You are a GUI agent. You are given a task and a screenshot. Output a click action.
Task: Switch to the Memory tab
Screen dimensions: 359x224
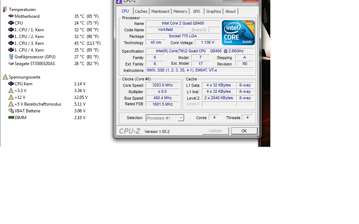click(180, 11)
